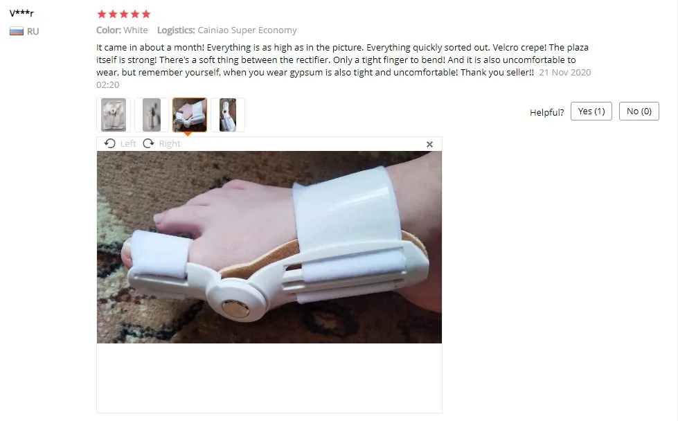Viewport: 678px width, 421px height.
Task: Click the RU country label
Action: click(x=33, y=32)
